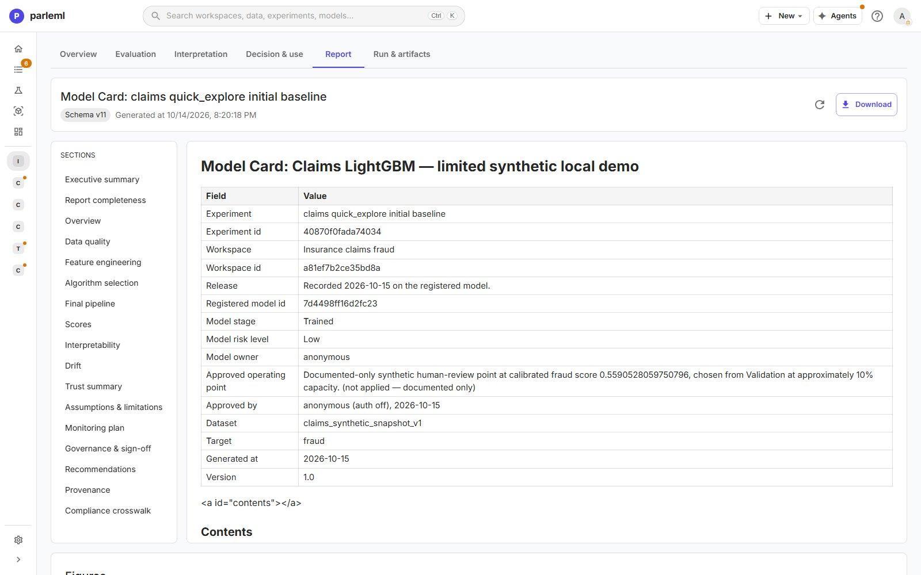This screenshot has width=921, height=575.
Task: Switch to the Decision & use tab
Action: tap(275, 54)
